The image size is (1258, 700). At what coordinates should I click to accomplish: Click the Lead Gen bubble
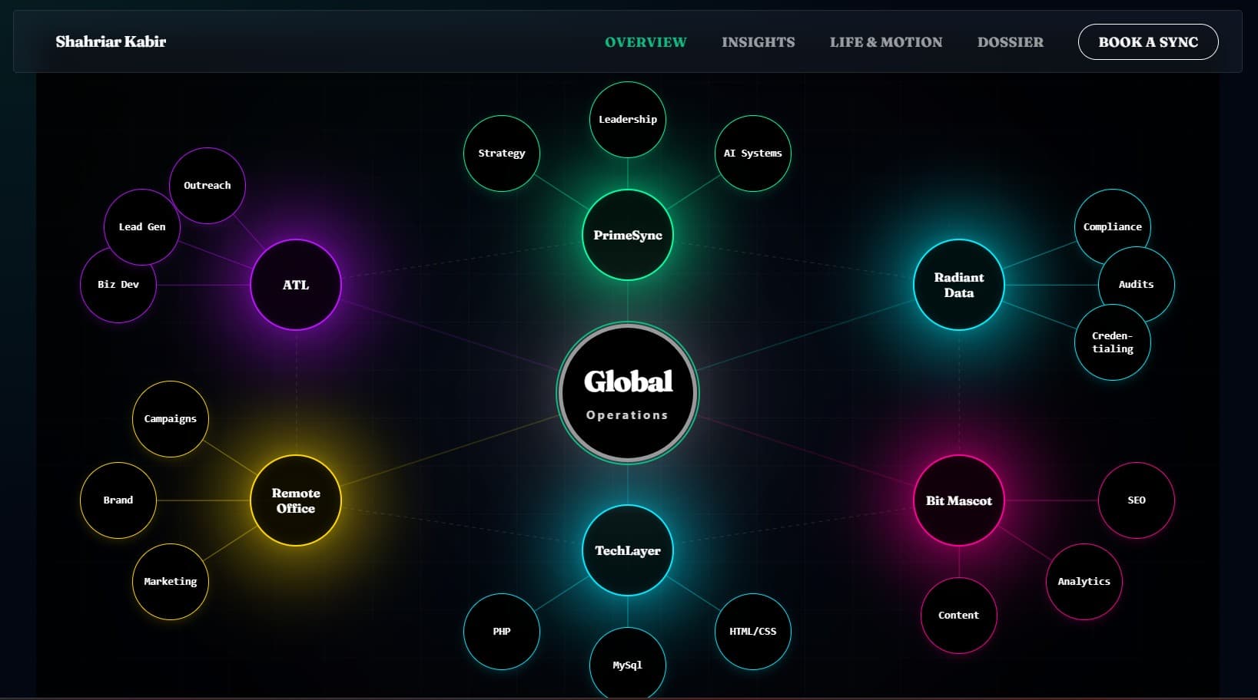[141, 226]
